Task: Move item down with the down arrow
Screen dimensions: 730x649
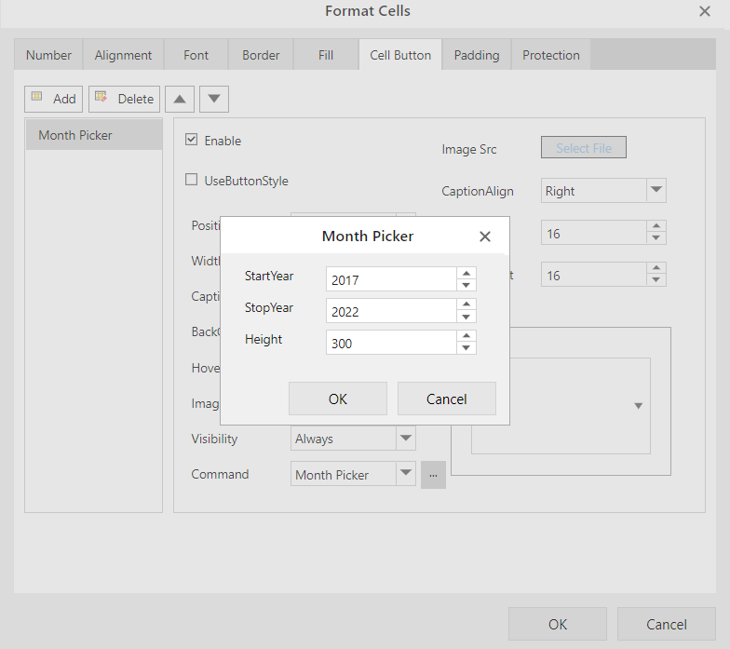Action: [x=213, y=99]
